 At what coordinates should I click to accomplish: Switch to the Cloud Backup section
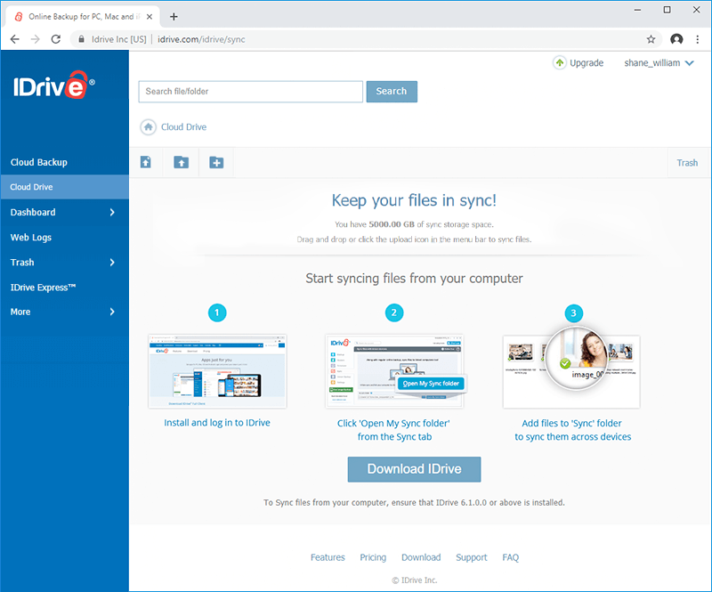coord(40,162)
